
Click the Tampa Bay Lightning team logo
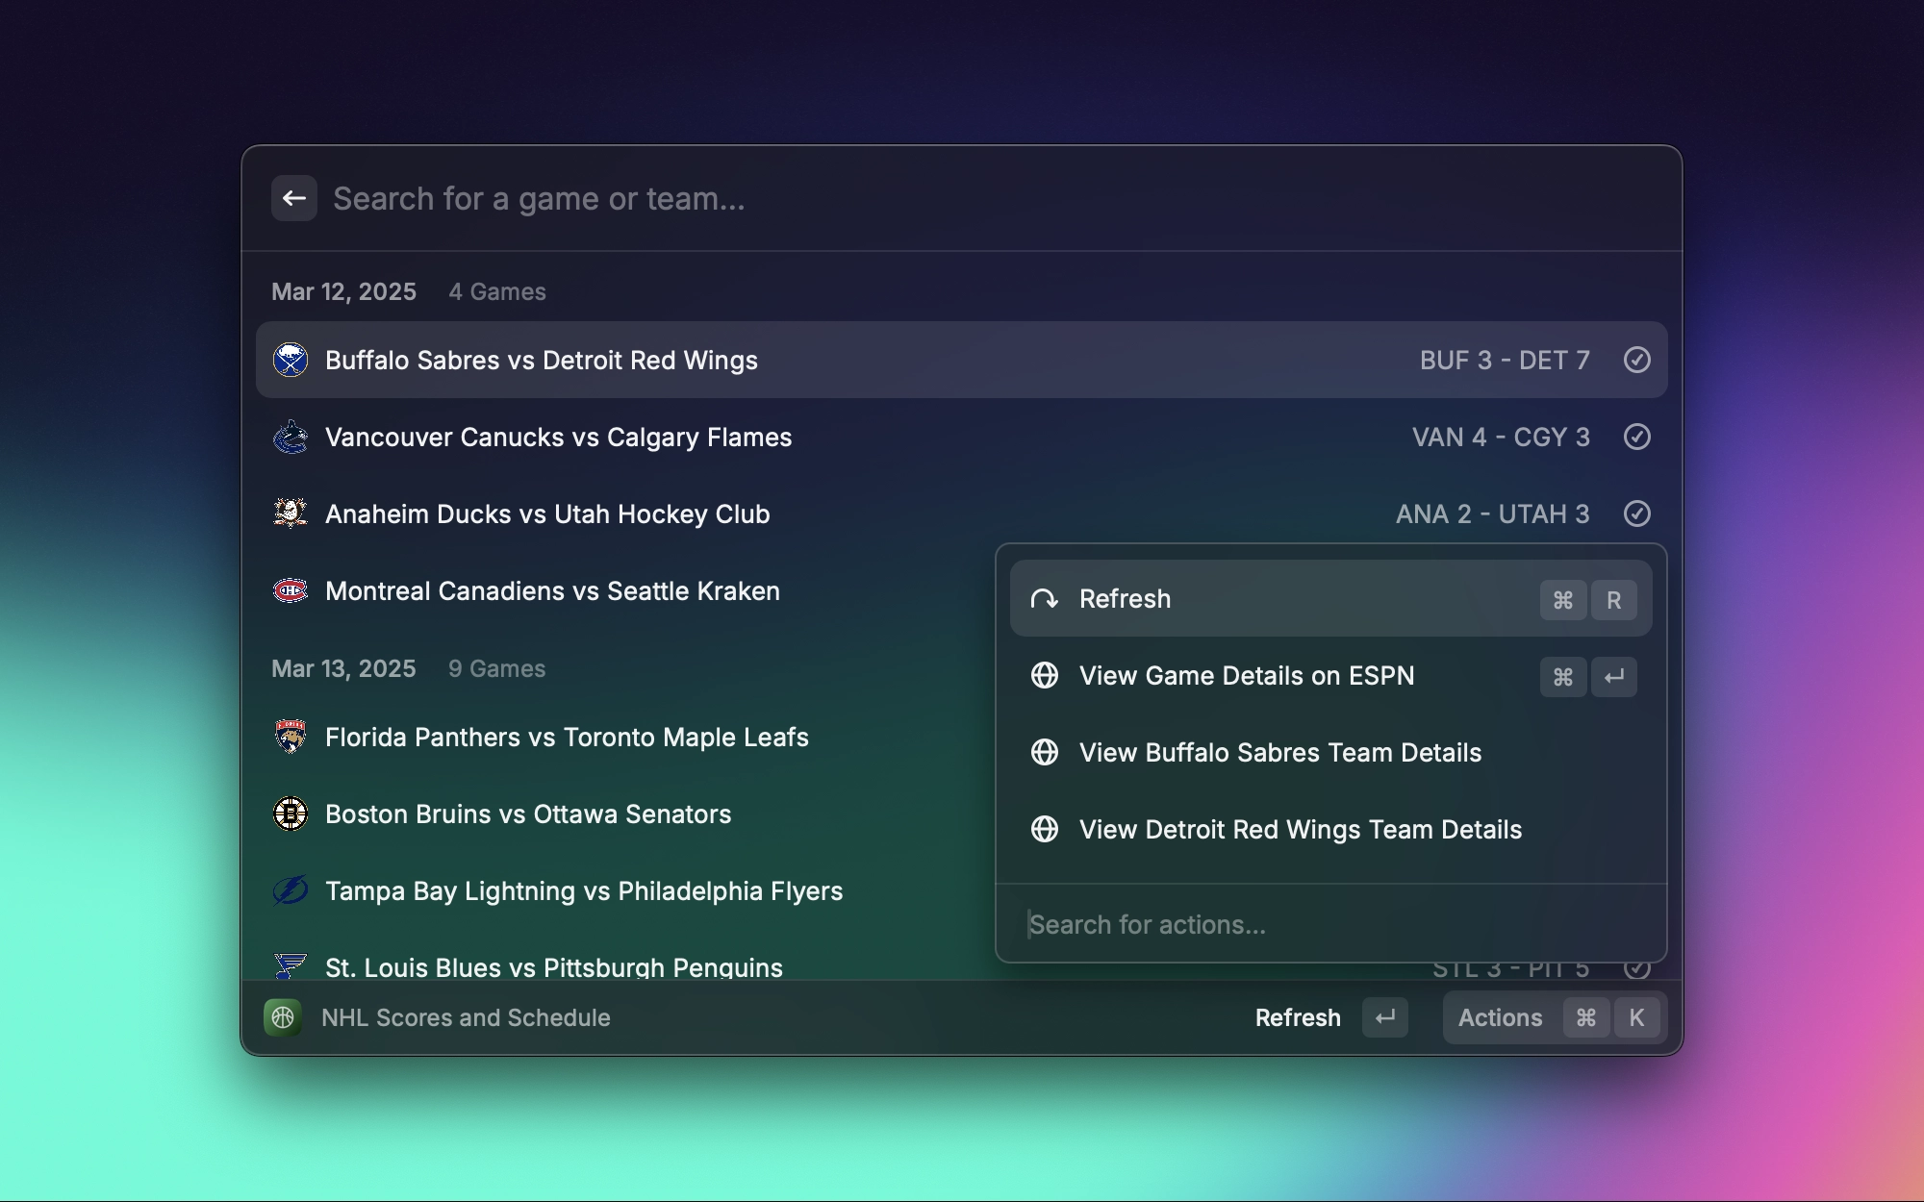pyautogui.click(x=290, y=890)
